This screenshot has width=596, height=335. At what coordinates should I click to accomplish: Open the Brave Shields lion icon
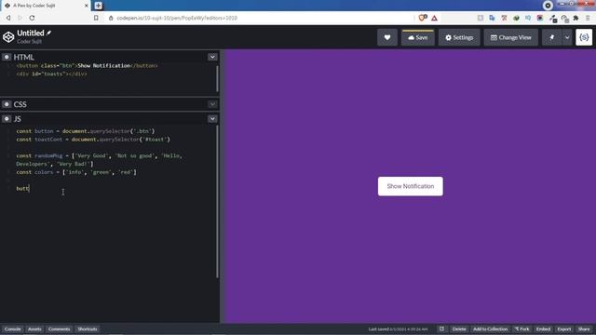click(422, 18)
